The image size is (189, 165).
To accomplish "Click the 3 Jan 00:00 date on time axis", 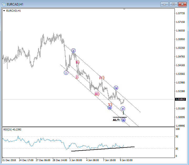I will (76, 160).
